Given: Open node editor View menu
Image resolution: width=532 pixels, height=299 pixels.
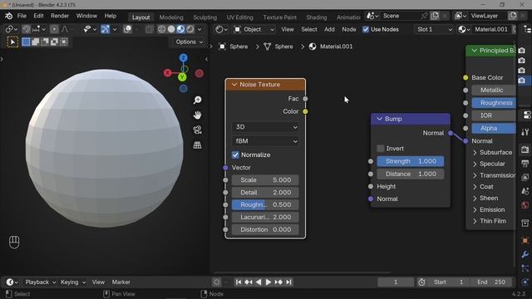Looking at the screenshot, I should point(288,30).
